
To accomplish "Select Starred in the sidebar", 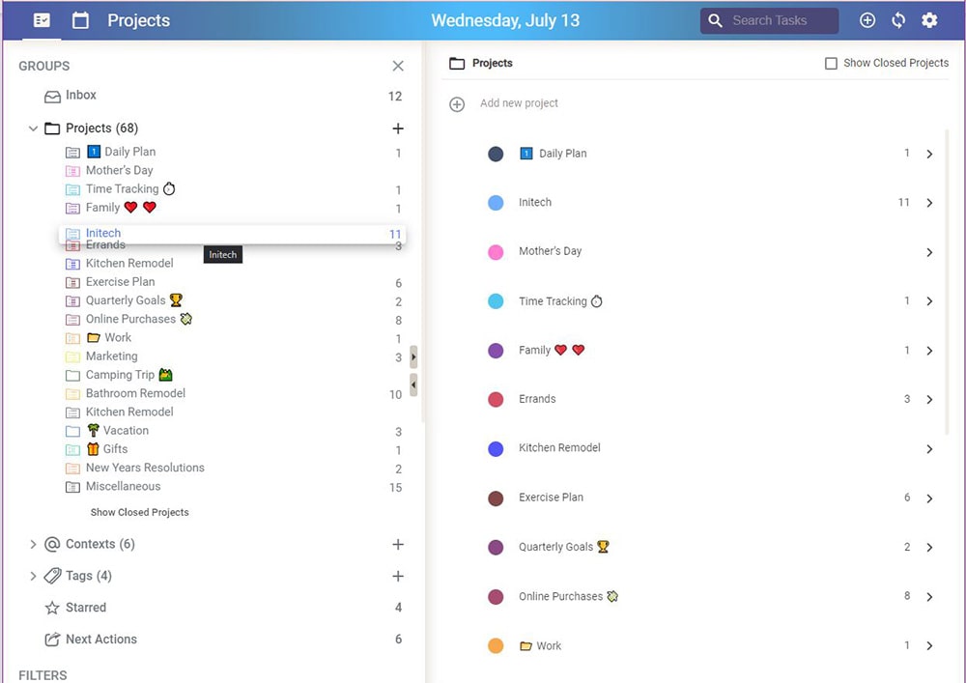I will pos(85,608).
